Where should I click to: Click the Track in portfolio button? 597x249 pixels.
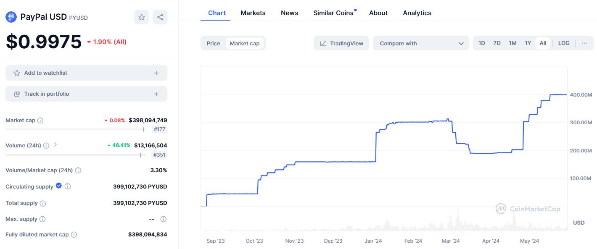(86, 94)
